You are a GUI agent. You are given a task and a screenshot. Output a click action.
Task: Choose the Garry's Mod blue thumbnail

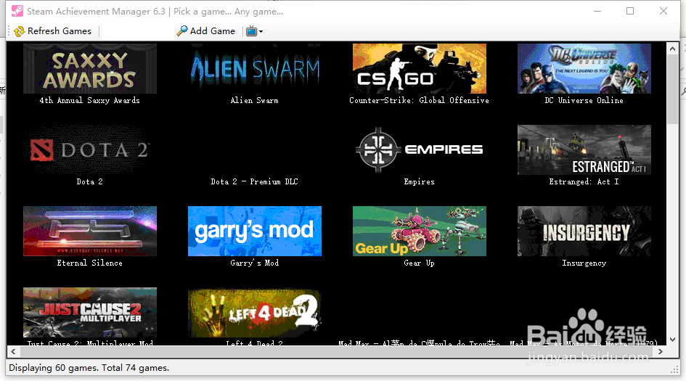(255, 231)
